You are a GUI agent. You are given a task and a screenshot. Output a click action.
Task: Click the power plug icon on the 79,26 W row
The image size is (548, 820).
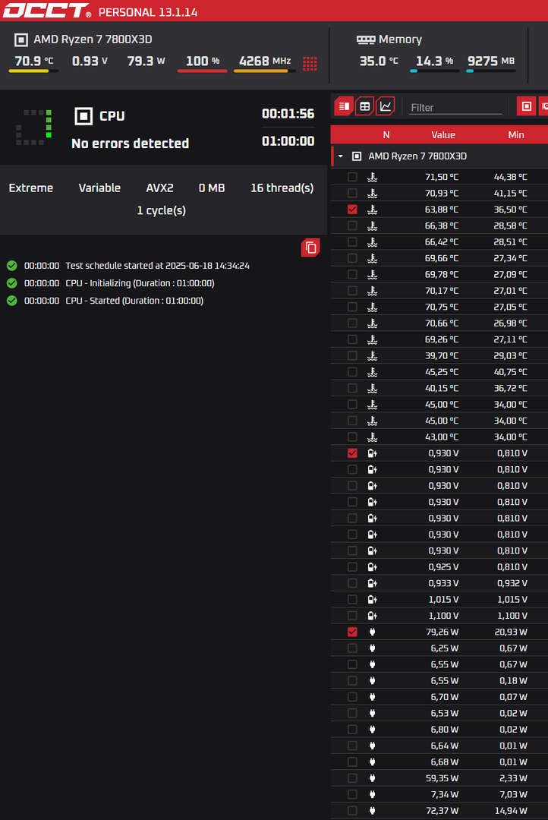coord(373,632)
